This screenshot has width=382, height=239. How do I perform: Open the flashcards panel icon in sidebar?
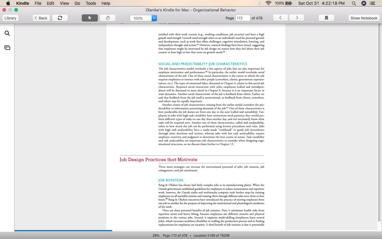(x=7, y=48)
